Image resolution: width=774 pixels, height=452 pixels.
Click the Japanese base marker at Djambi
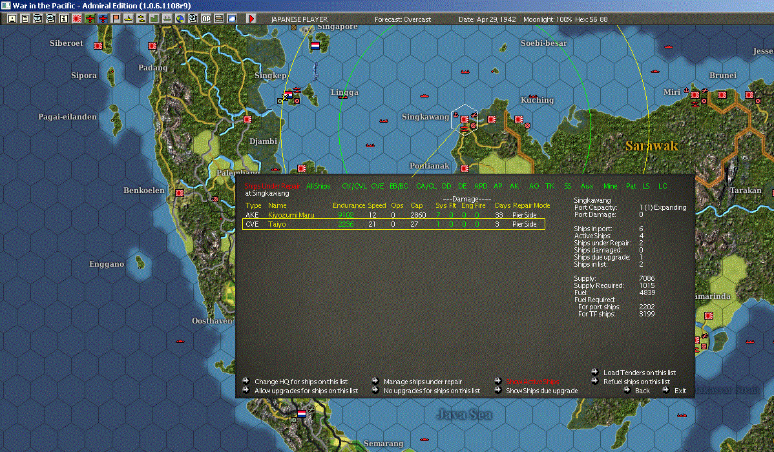(x=247, y=119)
